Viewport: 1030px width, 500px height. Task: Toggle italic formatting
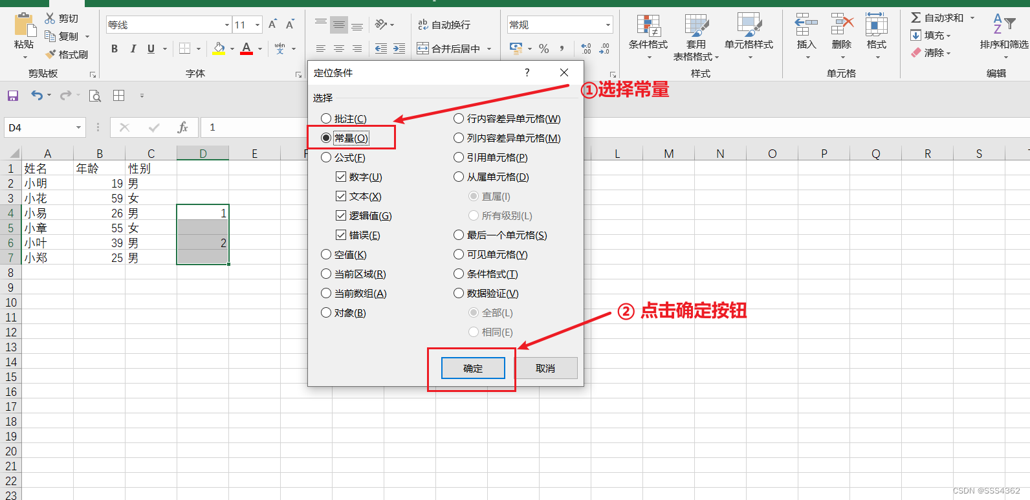coord(133,49)
